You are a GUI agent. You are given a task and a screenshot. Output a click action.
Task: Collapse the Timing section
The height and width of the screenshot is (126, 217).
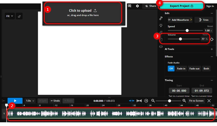(x=212, y=80)
